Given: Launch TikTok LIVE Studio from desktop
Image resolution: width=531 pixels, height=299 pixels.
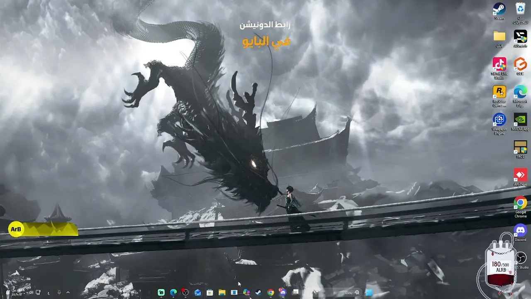Looking at the screenshot, I should [499, 68].
